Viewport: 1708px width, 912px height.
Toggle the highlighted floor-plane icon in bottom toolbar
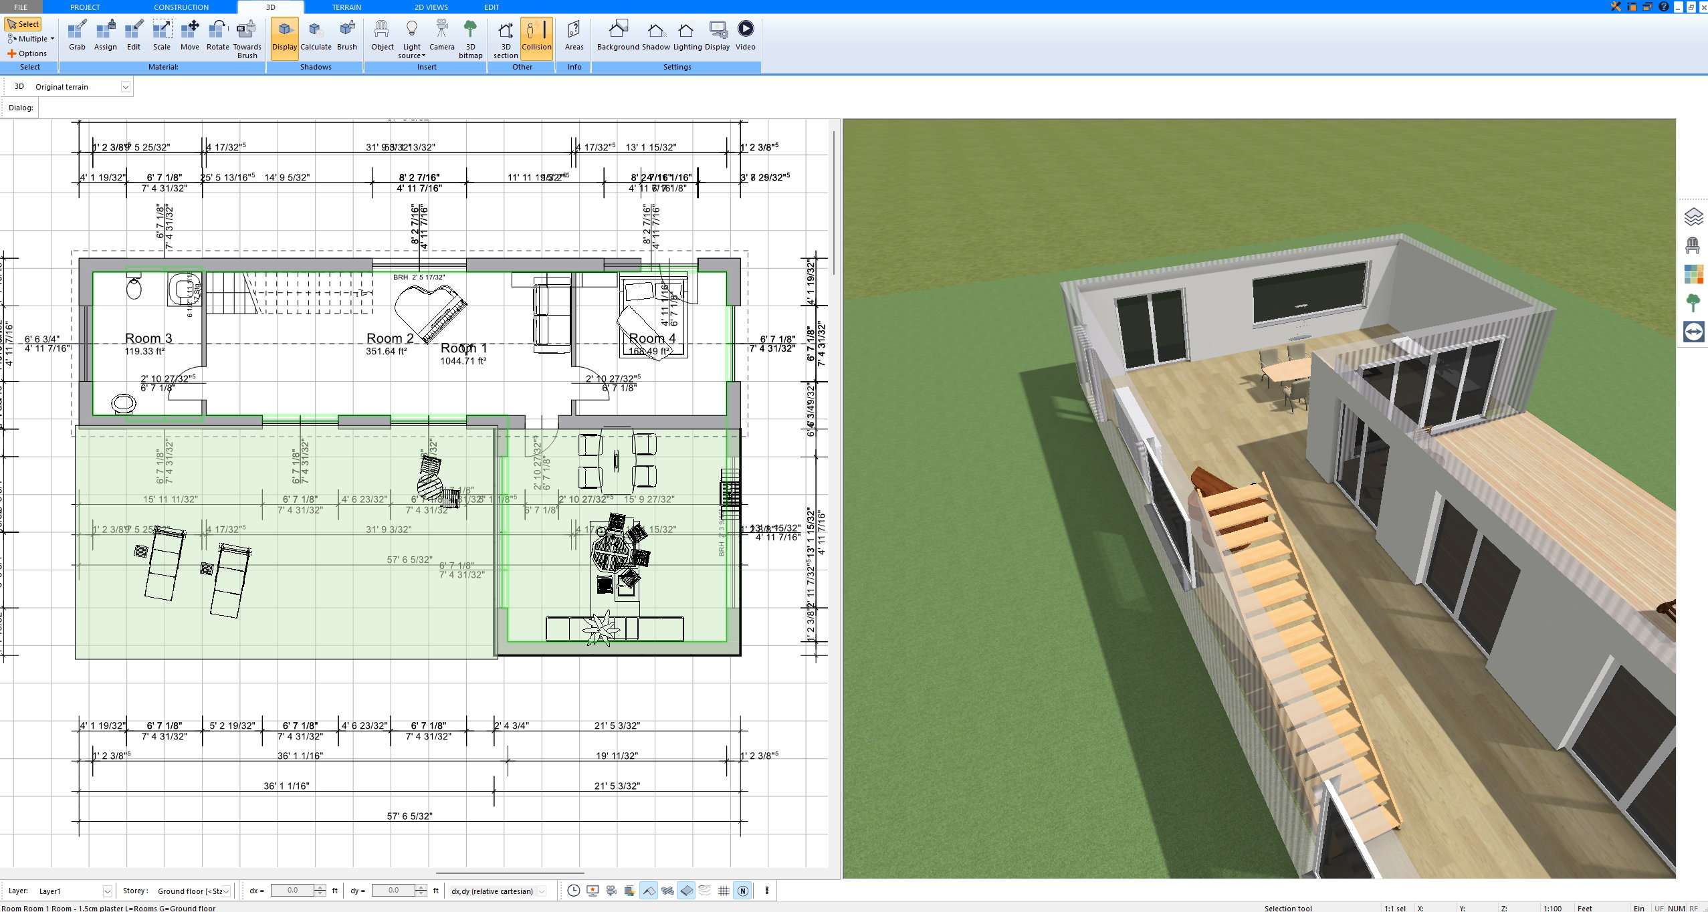pyautogui.click(x=686, y=891)
